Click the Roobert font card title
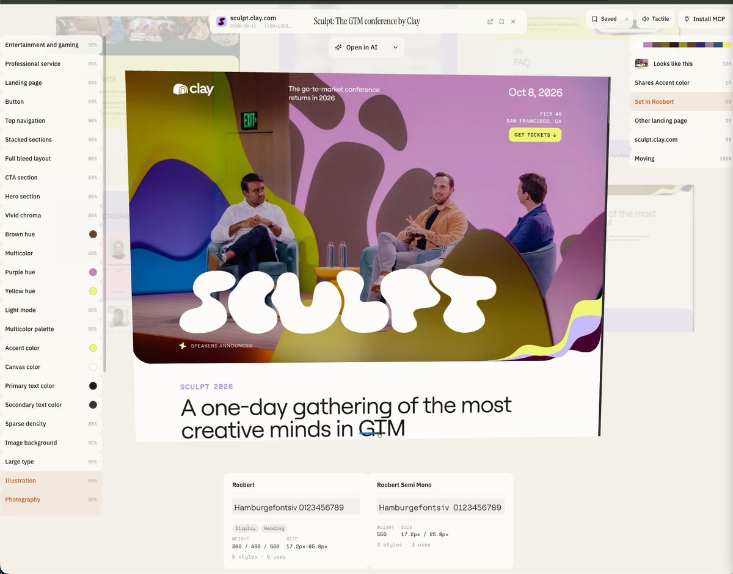Image resolution: width=733 pixels, height=574 pixels. coord(243,485)
